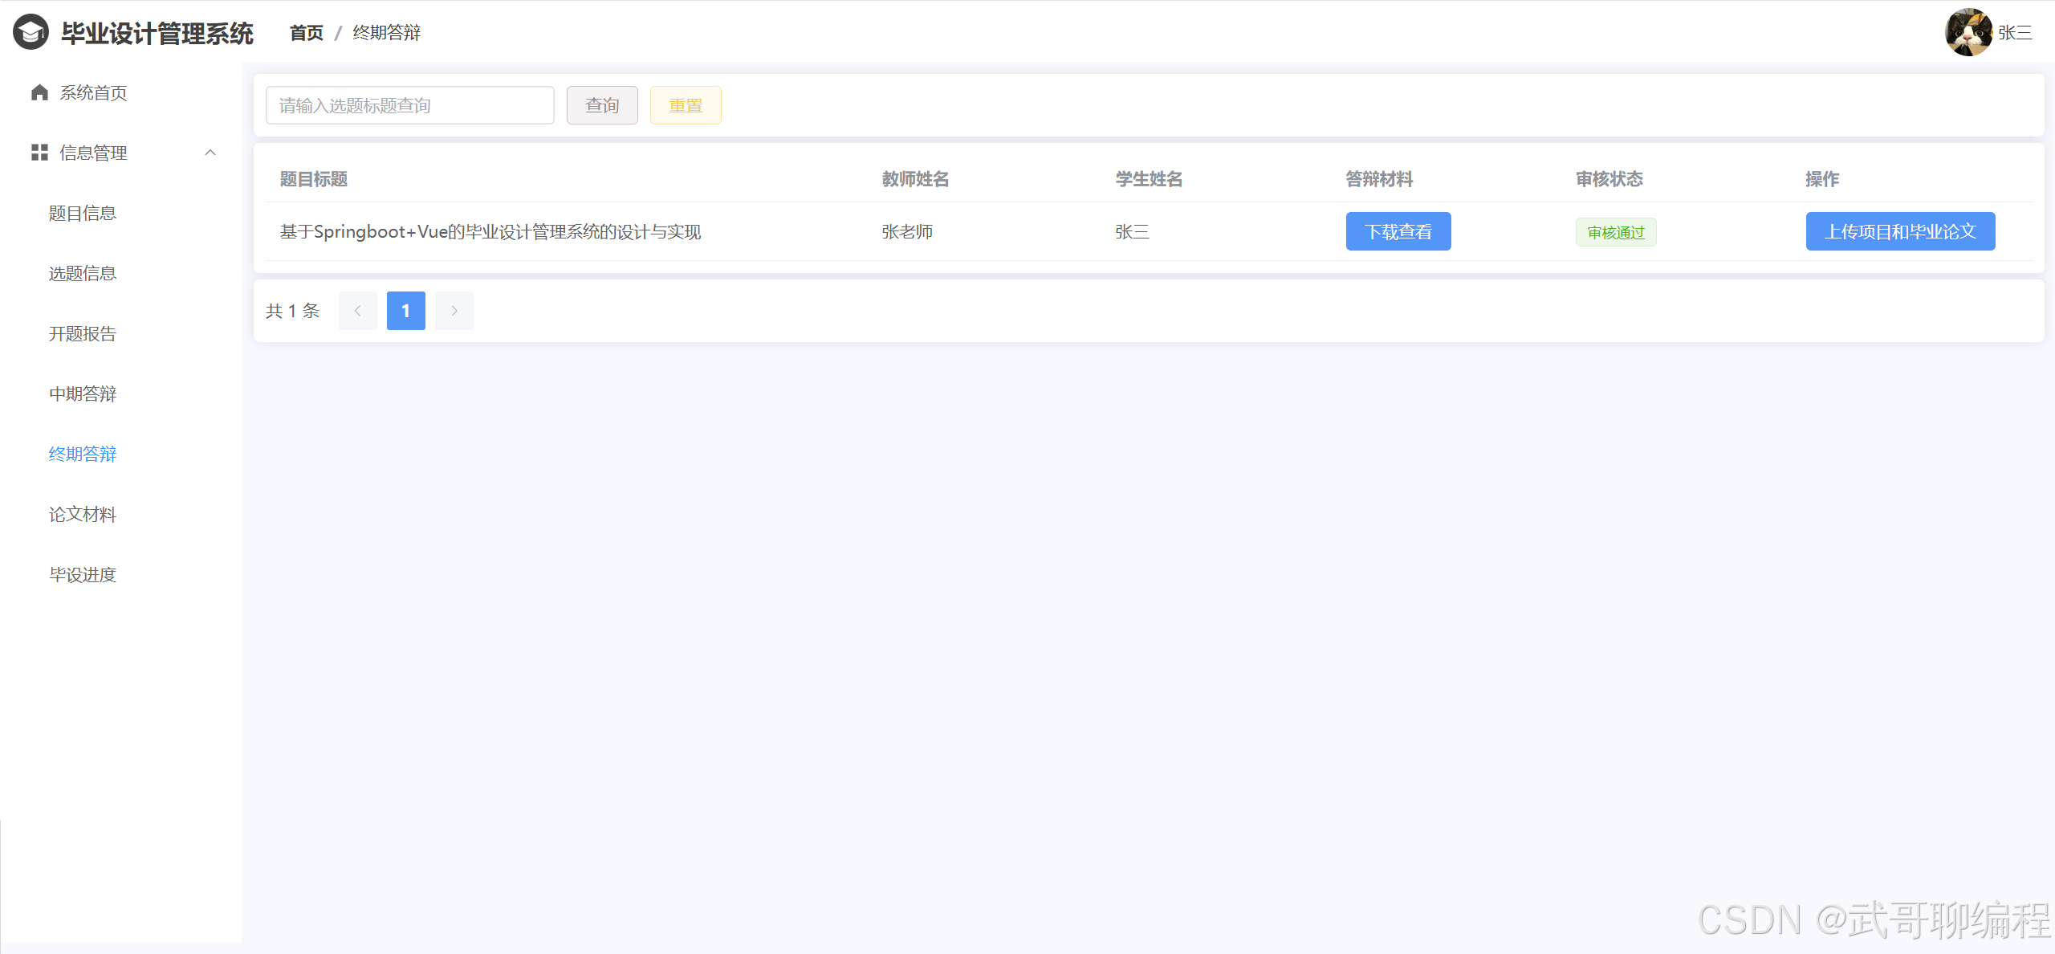This screenshot has height=954, width=2055.
Task: Open 题目信息 in the sidebar
Action: [x=83, y=213]
